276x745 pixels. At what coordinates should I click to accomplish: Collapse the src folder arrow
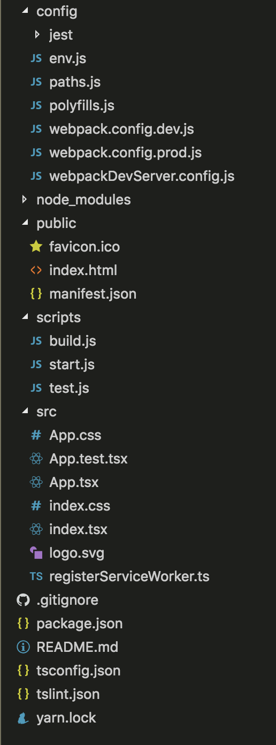point(24,412)
